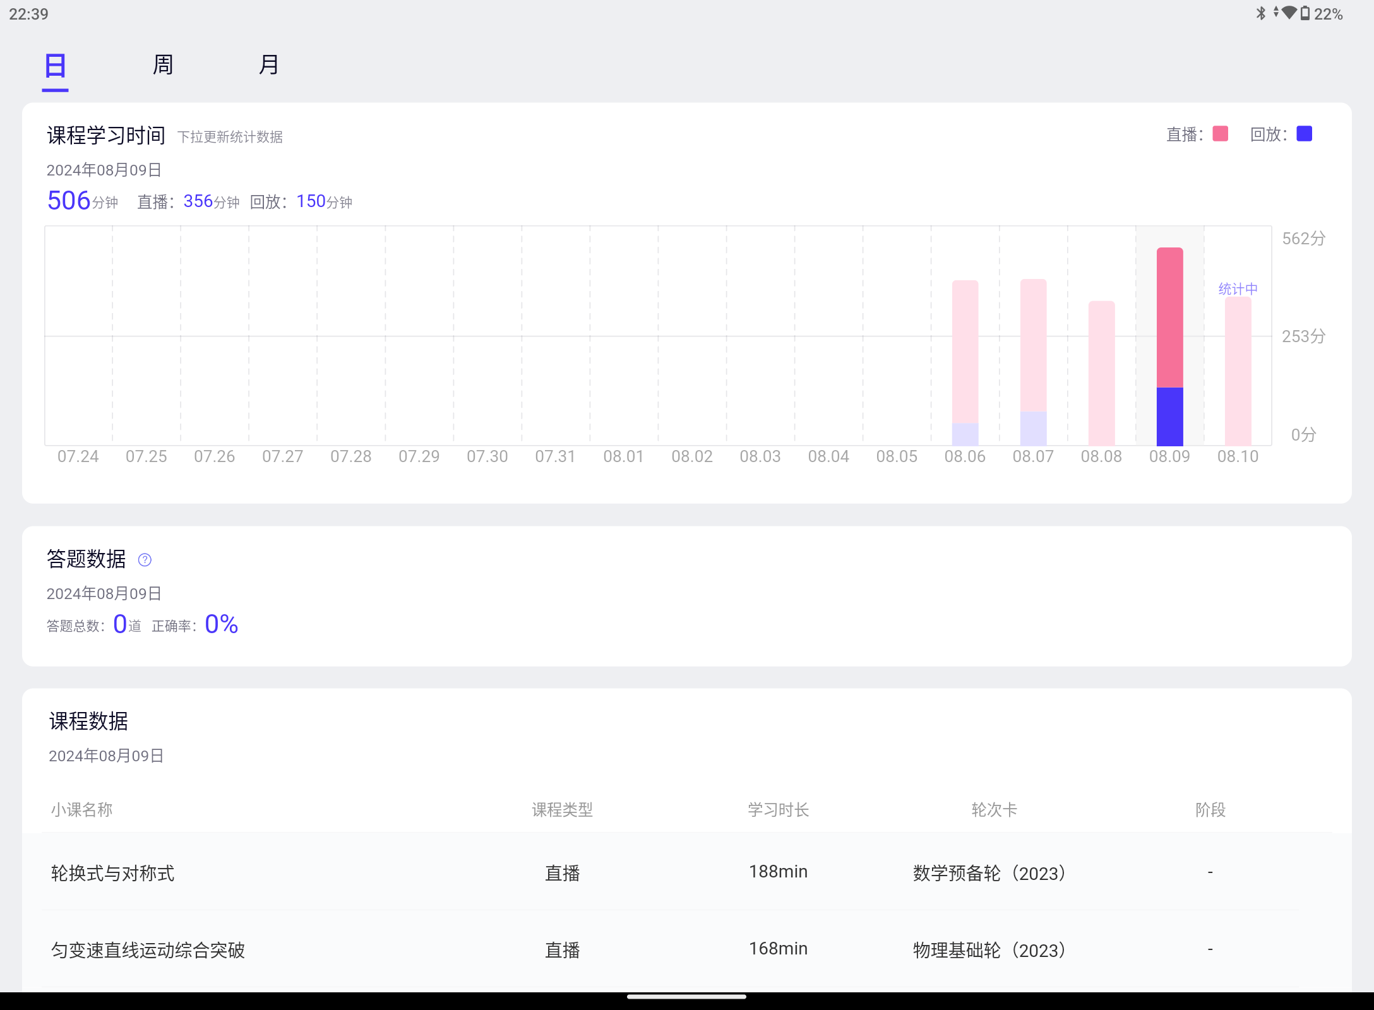The width and height of the screenshot is (1374, 1010).
Task: Click the pink 直播 legend swatch
Action: (1220, 134)
